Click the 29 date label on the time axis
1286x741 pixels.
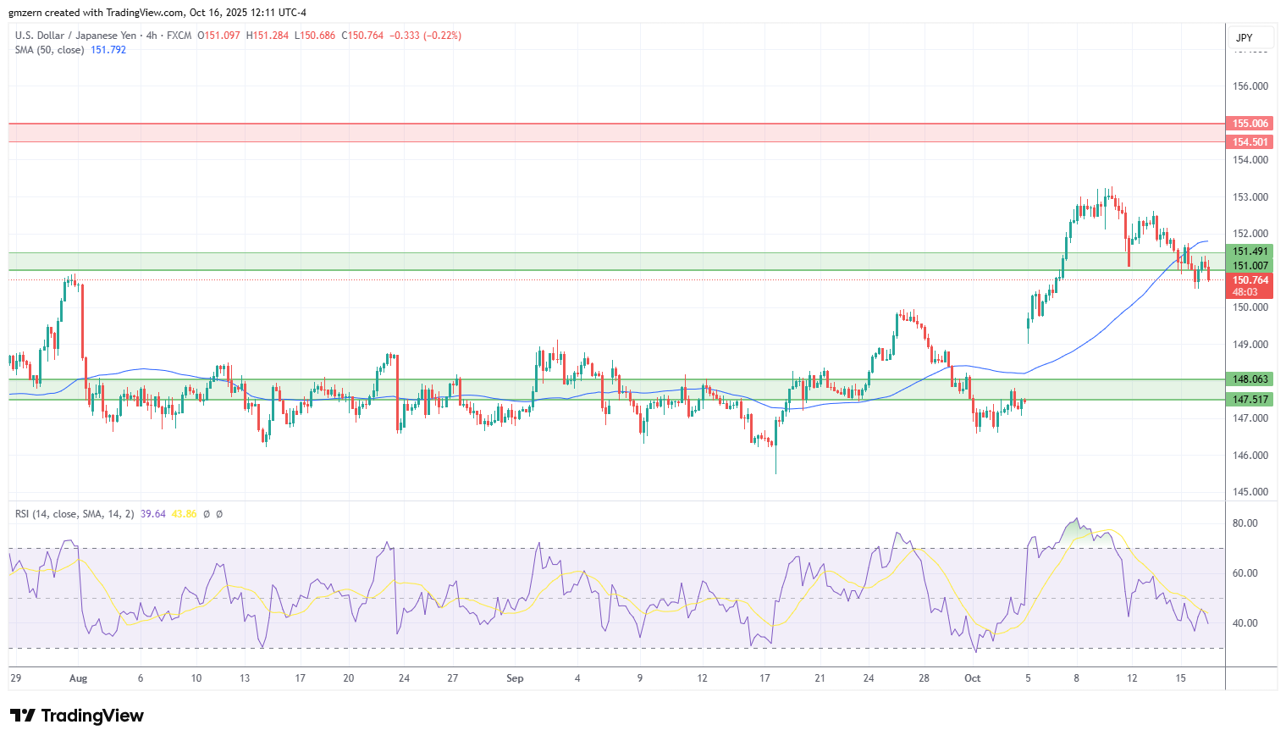click(15, 678)
